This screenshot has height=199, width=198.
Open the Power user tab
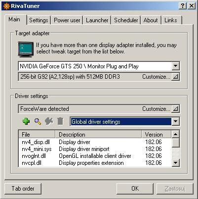67,20
